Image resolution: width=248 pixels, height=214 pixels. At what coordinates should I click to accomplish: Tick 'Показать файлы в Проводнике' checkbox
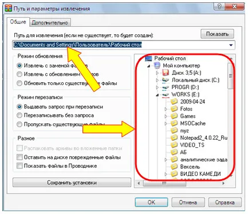click(x=19, y=166)
